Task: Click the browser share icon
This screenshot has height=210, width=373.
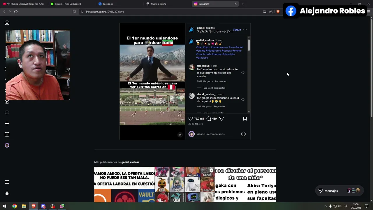Action: point(271,12)
